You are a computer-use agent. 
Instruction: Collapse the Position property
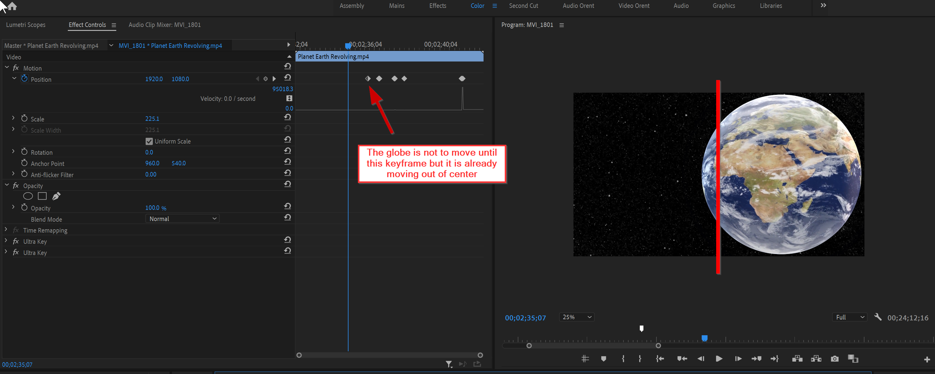[15, 78]
